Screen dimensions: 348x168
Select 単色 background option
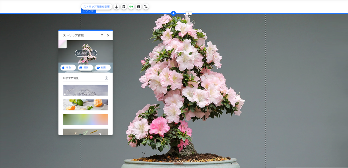point(68,67)
